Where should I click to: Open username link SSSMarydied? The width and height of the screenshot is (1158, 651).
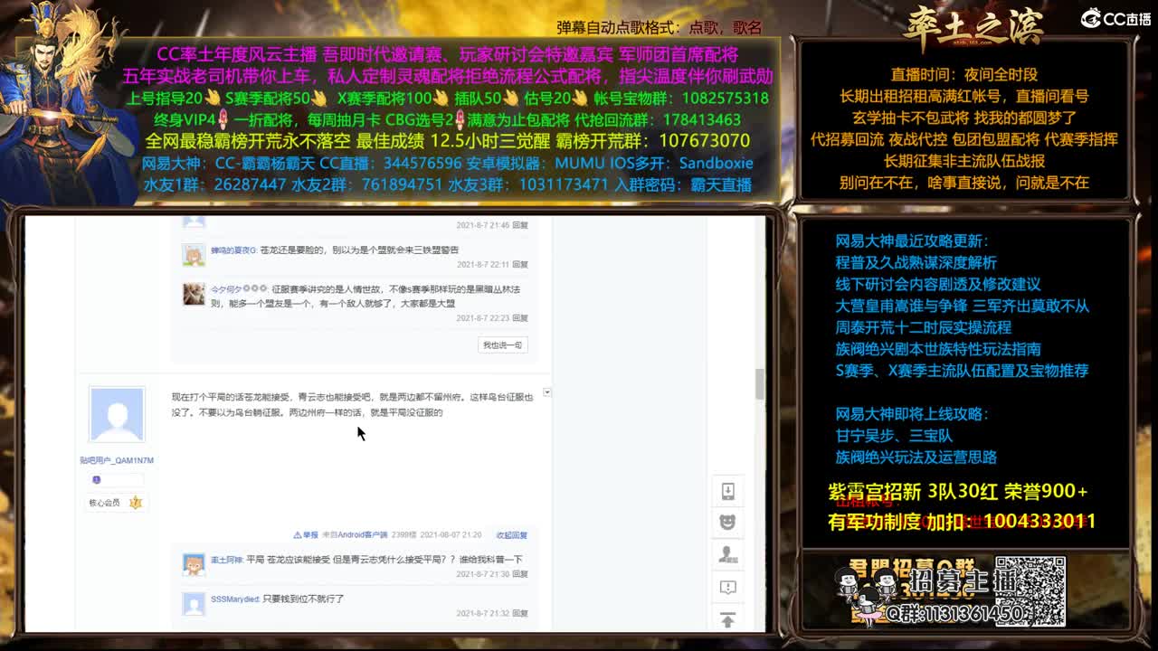point(235,599)
